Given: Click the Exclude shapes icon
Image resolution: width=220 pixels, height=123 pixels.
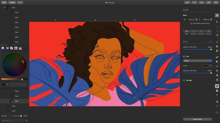Looking at the screenshot, I should coord(208,31).
